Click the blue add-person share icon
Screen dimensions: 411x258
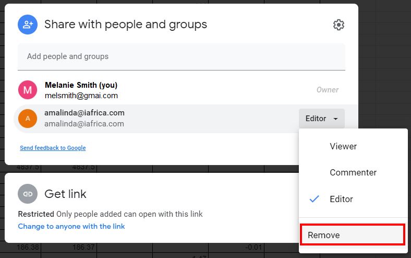point(27,24)
